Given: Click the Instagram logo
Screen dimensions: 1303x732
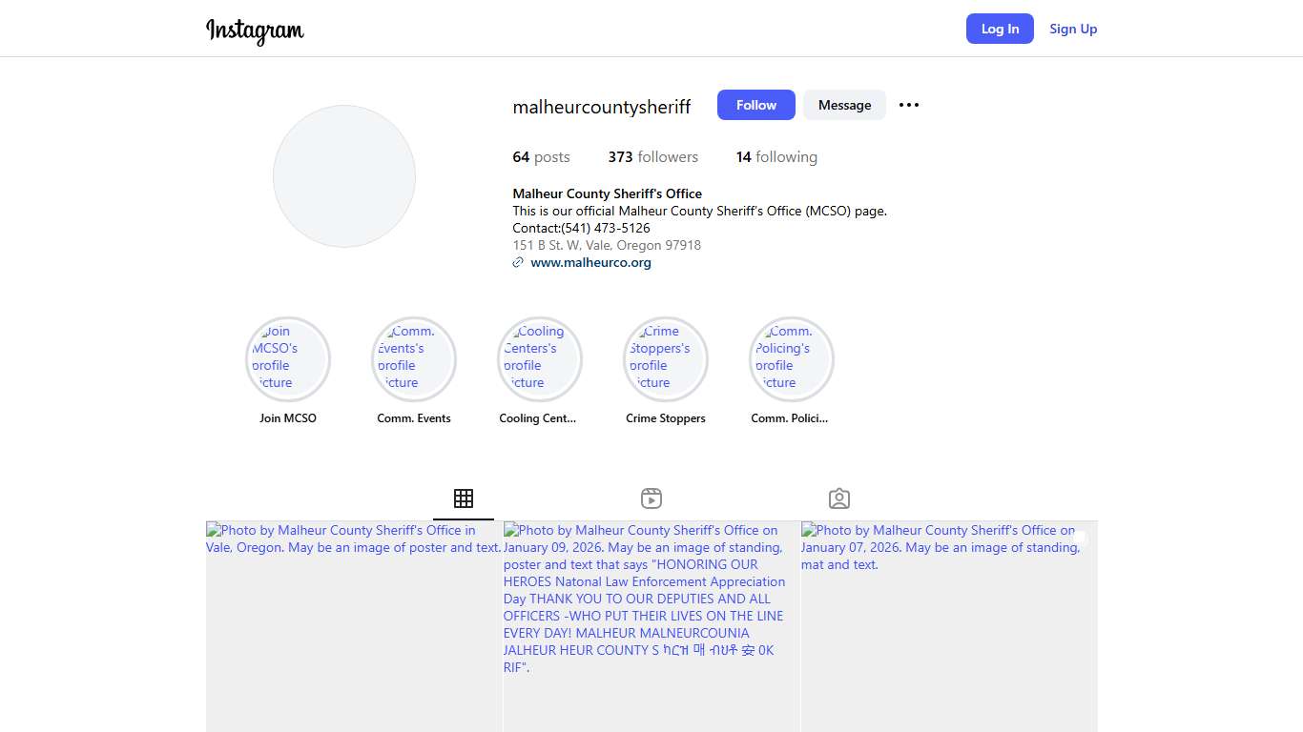Looking at the screenshot, I should coord(255,30).
